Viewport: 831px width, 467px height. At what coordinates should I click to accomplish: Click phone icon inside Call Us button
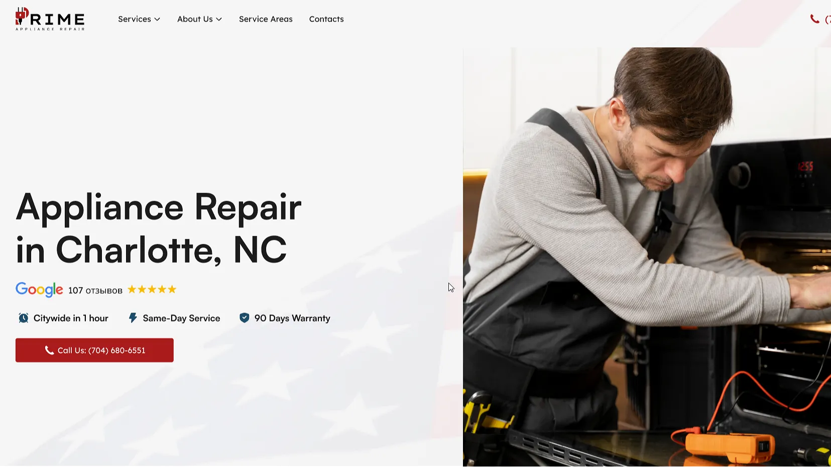point(49,350)
